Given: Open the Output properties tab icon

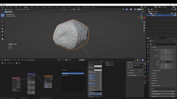Looking at the screenshot, I should 148,47.
